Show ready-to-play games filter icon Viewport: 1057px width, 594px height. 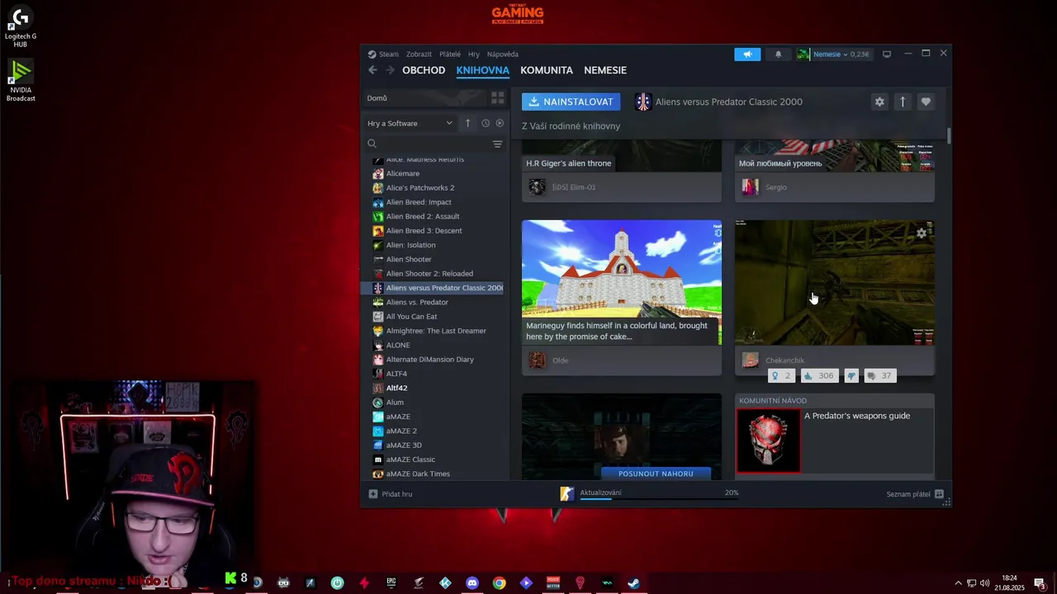(500, 123)
